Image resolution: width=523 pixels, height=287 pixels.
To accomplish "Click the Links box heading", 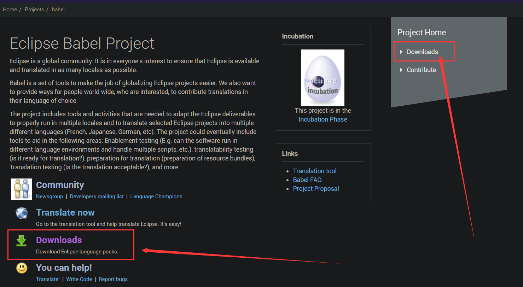I will point(290,154).
